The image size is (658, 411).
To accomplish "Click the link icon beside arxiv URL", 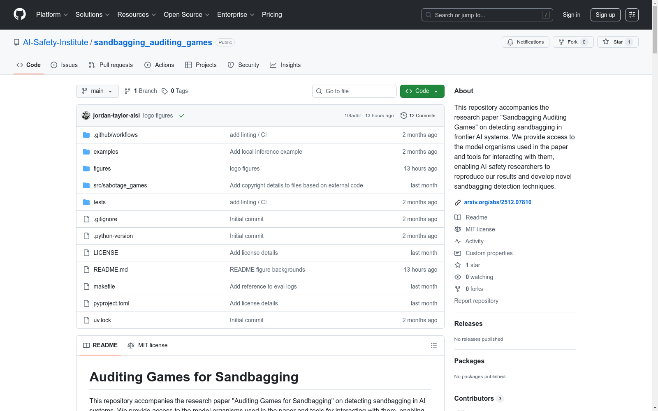I will 458,203.
